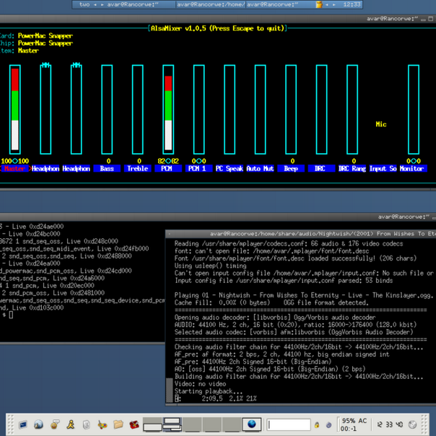Image resolution: width=436 pixels, height=436 pixels.
Task: Toggle mute on first Headphone channel
Action: click(46, 66)
